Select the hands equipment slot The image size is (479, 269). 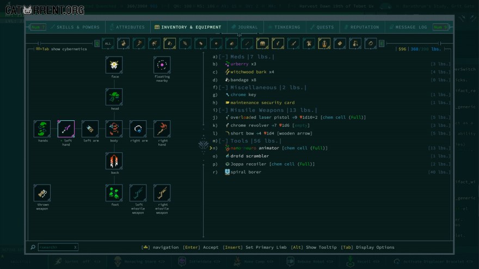[42, 129]
